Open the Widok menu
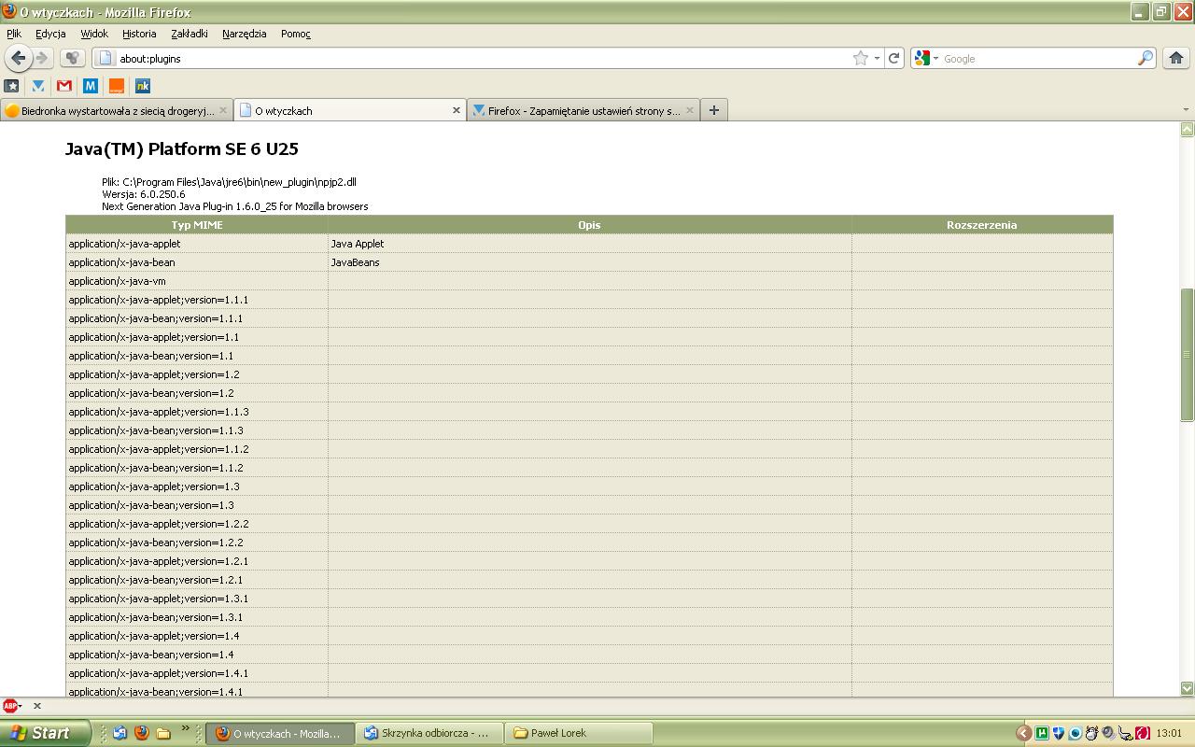The height and width of the screenshot is (747, 1195). 94,34
